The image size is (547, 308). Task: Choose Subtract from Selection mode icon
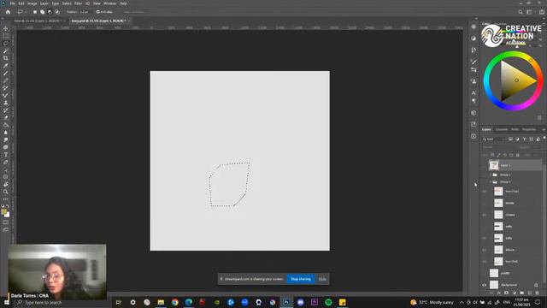(50, 12)
